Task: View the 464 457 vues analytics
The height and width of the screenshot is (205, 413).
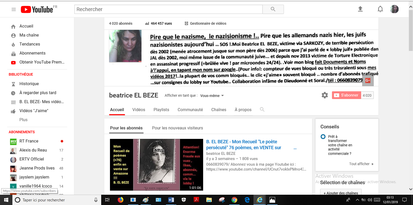Action: click(x=158, y=23)
